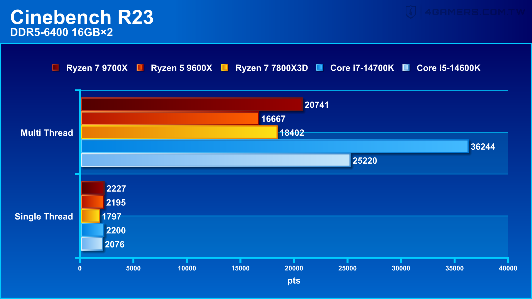Click the Ryzen 5 9600X legend swatch

(140, 68)
